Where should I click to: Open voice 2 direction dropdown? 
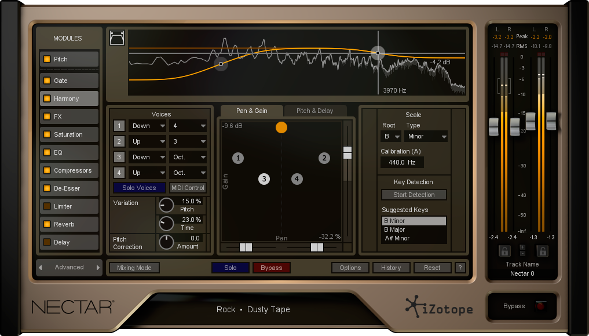pyautogui.click(x=147, y=142)
